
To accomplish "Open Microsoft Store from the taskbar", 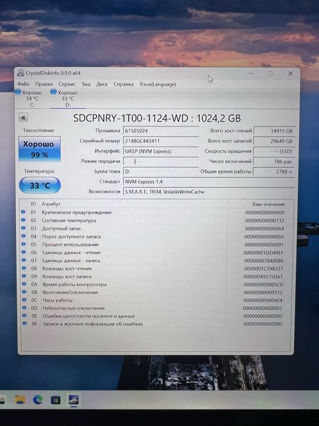I will 56,400.
